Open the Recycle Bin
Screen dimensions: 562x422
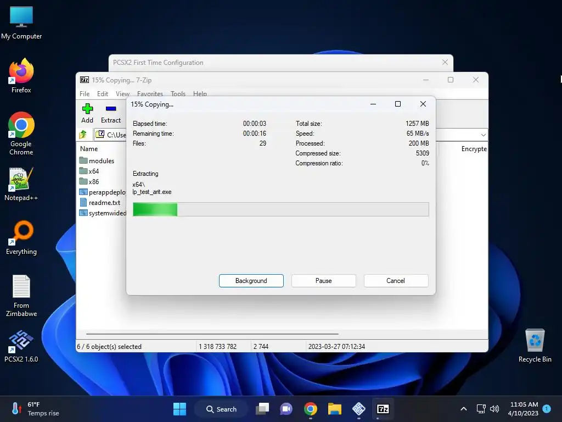pos(535,346)
